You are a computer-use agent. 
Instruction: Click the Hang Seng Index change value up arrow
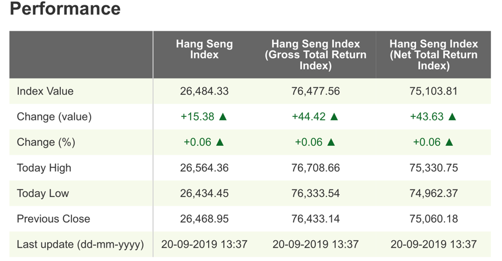tap(223, 117)
